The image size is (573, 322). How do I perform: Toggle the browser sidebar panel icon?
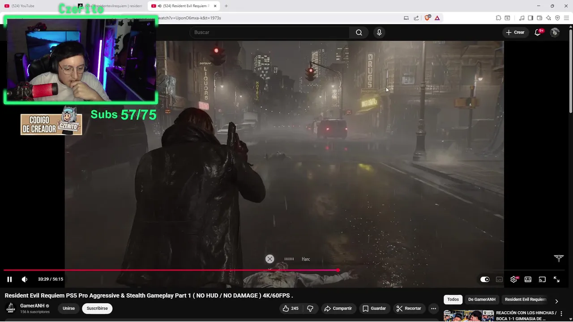[x=530, y=18]
